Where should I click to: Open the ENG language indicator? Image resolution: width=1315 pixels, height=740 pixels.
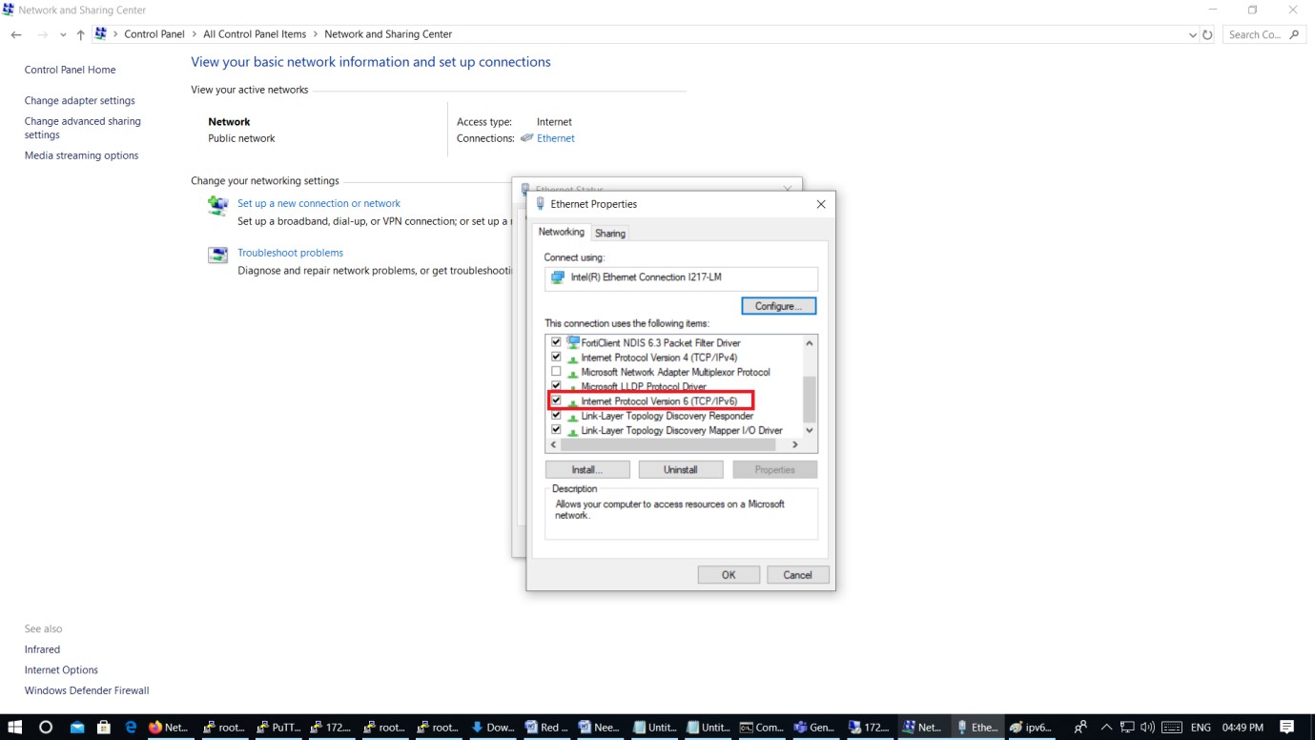pos(1202,727)
